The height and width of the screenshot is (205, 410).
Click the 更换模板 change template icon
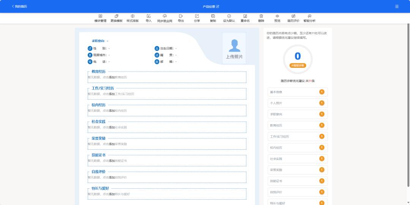pos(117,18)
